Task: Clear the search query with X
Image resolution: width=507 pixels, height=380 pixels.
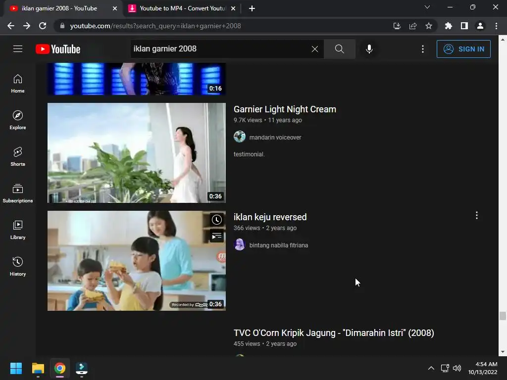Action: (x=314, y=49)
